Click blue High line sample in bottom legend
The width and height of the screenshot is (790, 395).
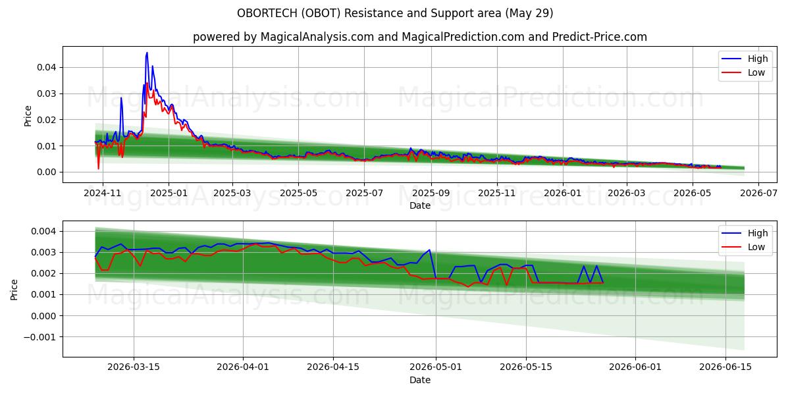732,234
